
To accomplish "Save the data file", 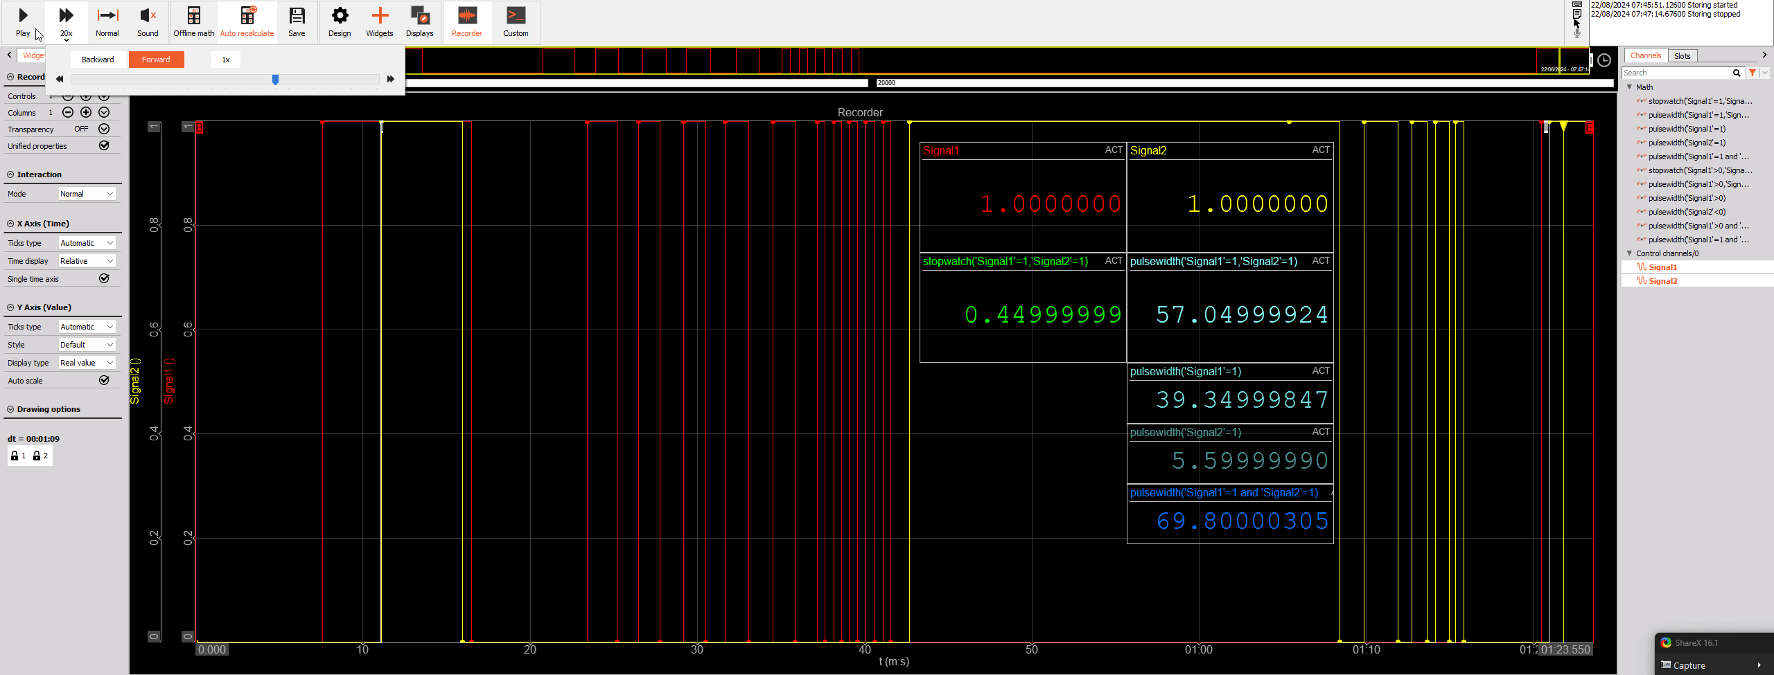I will click(x=297, y=22).
